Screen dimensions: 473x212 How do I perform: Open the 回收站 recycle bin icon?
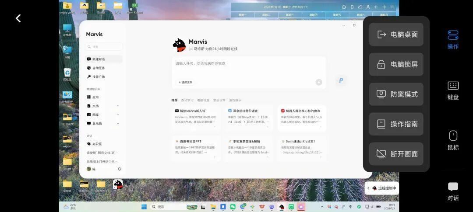[x=67, y=75]
